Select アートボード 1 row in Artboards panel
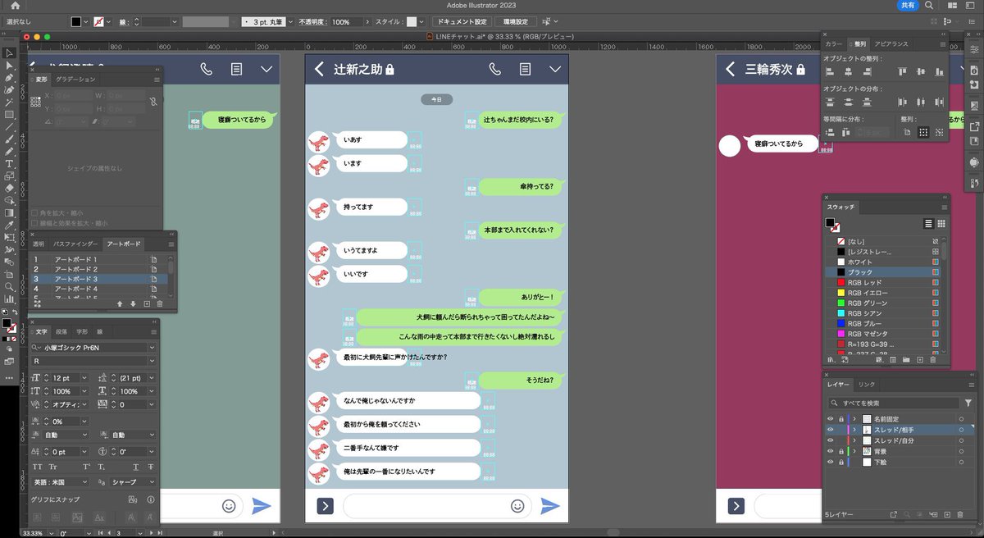 98,259
